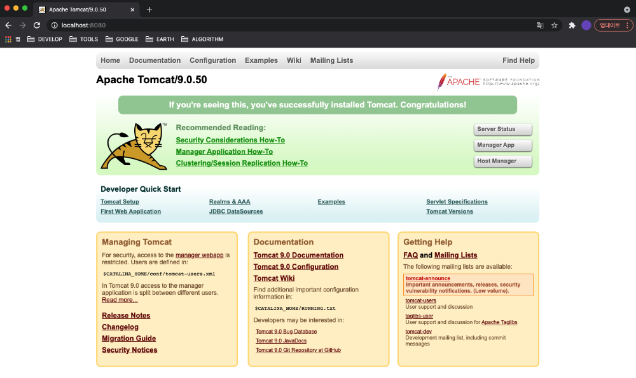Open Tomcat 9.0 Configuration link
The height and width of the screenshot is (378, 636).
point(296,267)
